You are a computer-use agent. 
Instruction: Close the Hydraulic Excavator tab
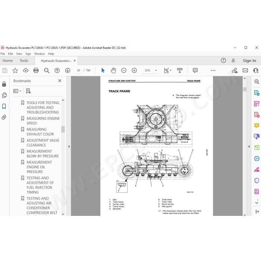click(75, 60)
